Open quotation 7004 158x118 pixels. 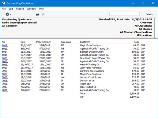5,74
